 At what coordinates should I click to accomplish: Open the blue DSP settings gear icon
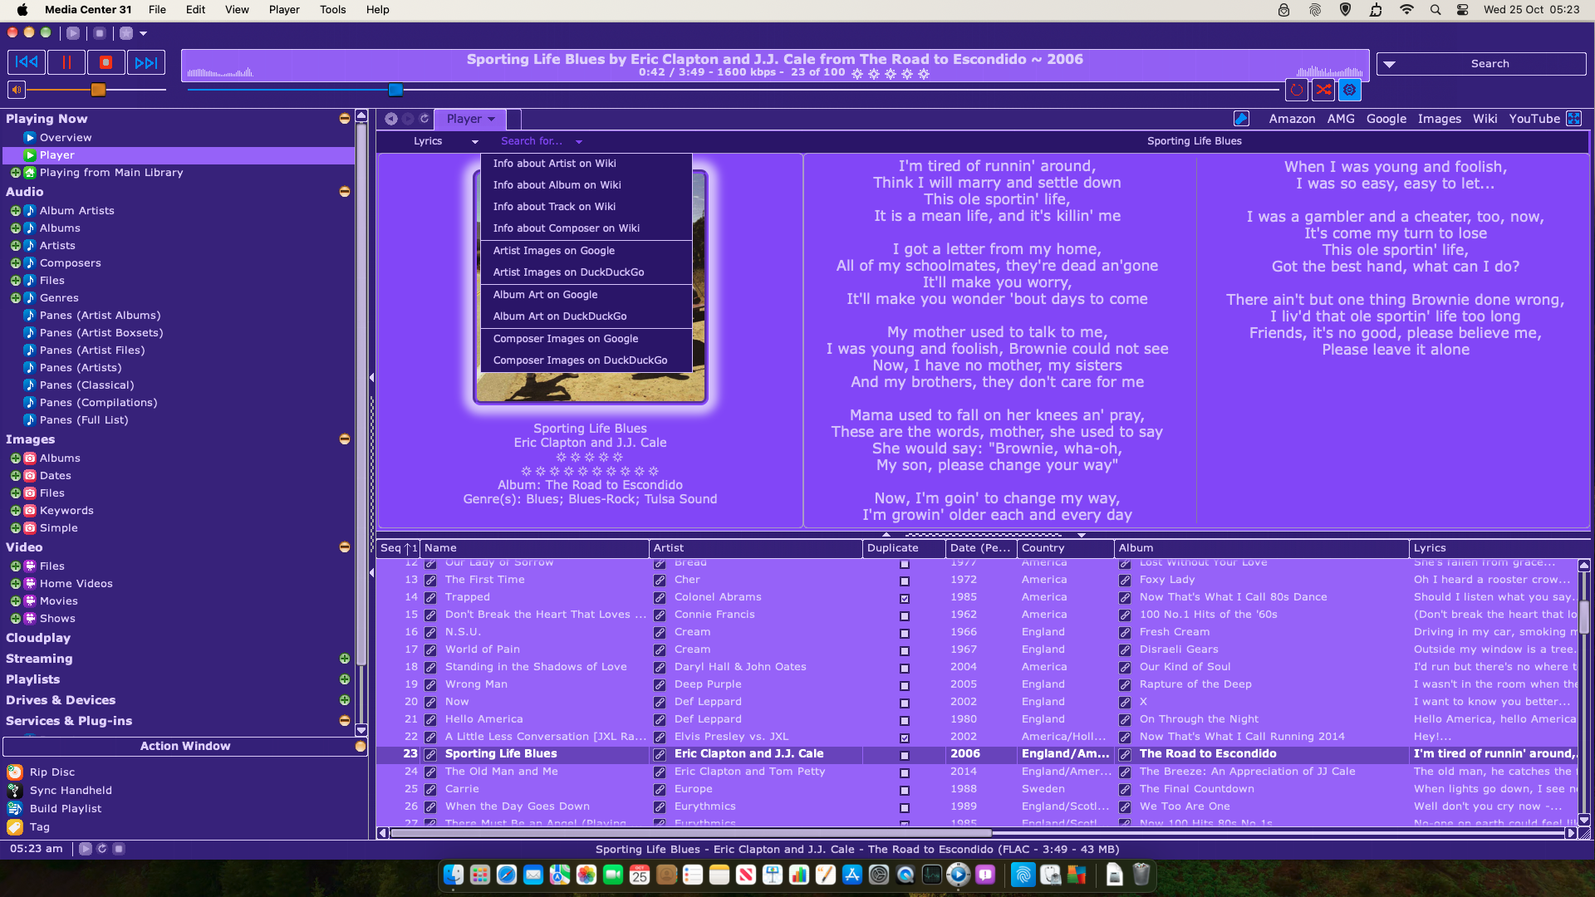1350,90
